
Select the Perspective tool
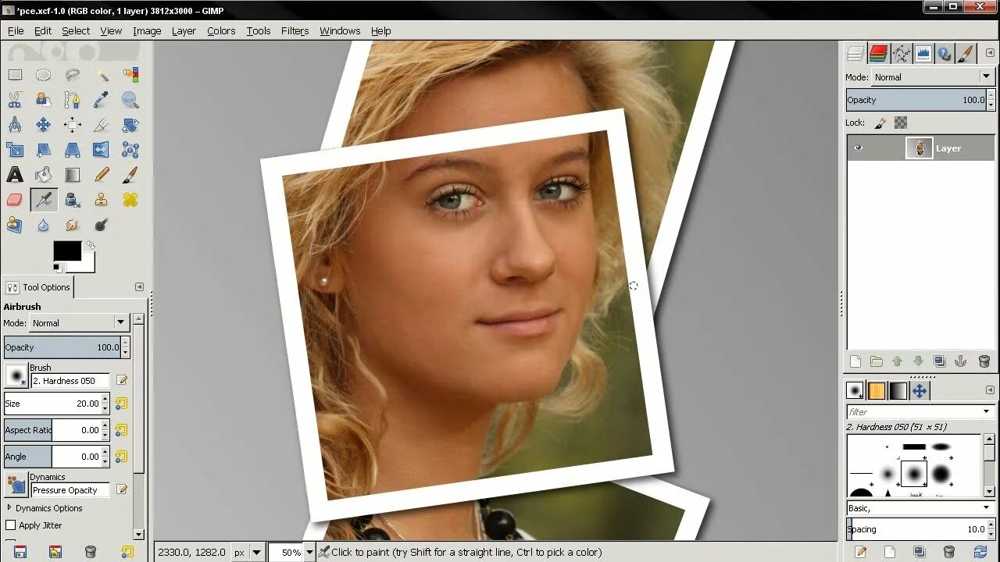tap(73, 150)
